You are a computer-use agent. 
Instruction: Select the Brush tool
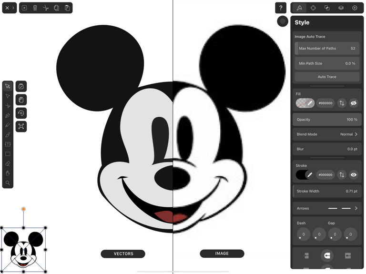8,135
